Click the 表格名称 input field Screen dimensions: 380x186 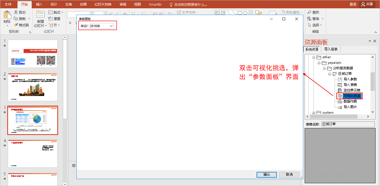348,124
